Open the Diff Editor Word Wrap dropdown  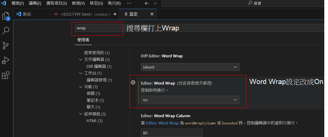tap(190, 67)
